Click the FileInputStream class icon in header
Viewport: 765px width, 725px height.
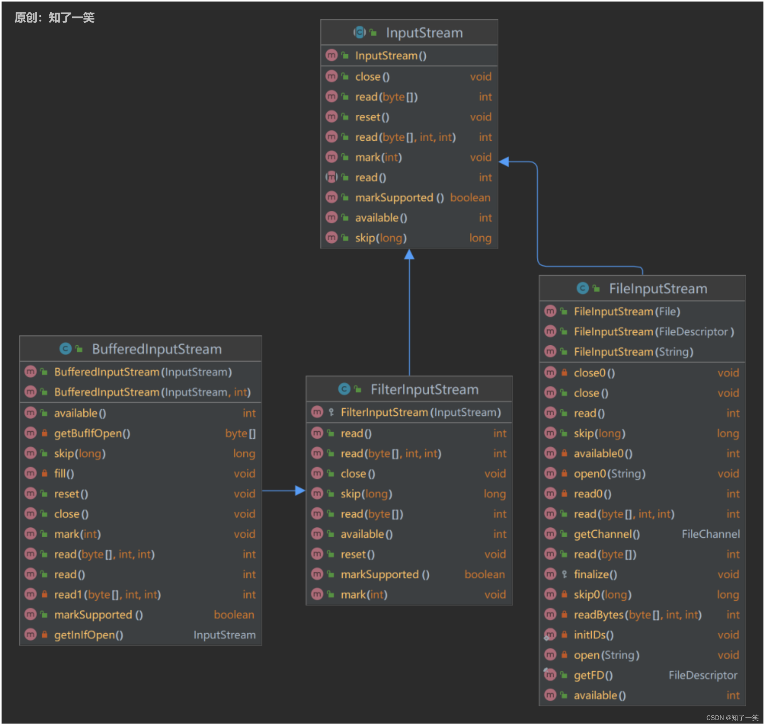pyautogui.click(x=582, y=288)
